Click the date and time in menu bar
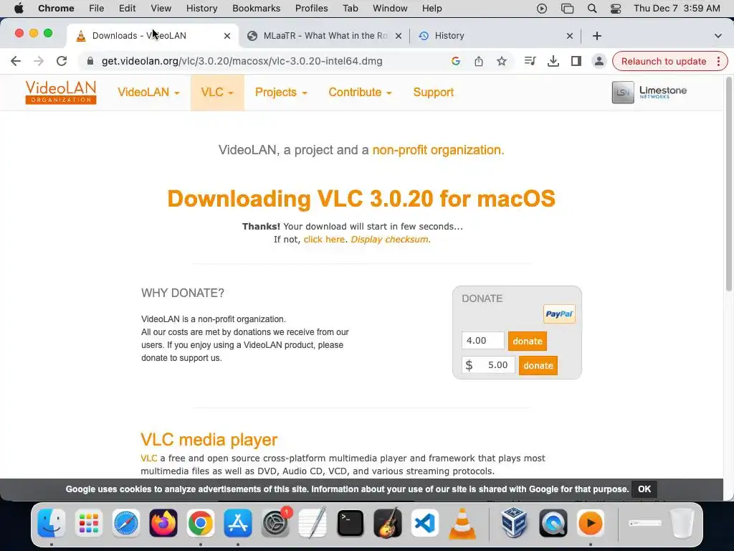This screenshot has height=551, width=734. point(677,9)
